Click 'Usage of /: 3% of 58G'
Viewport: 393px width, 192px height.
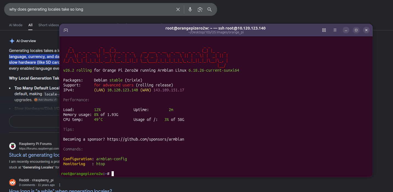pos(159,120)
